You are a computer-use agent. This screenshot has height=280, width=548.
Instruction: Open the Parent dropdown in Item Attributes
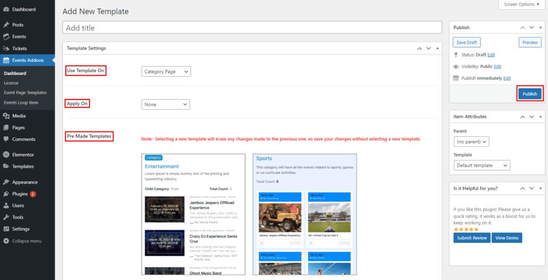471,142
